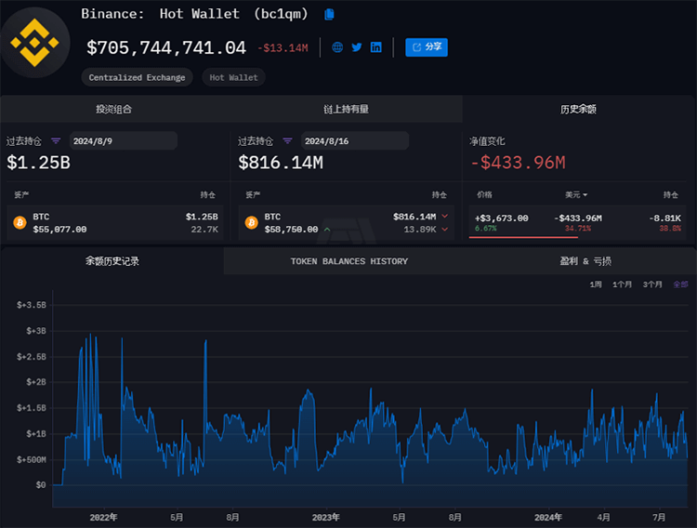Open the Twitter profile icon
Screen dimensions: 697x528
357,47
